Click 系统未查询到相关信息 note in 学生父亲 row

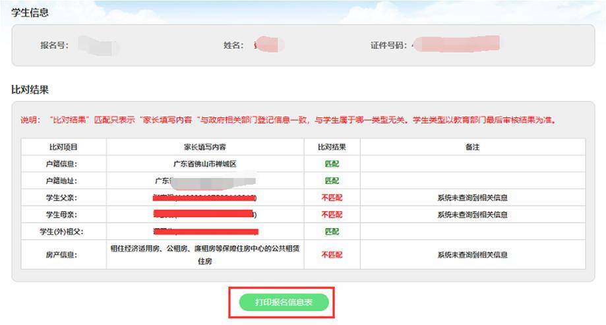tap(472, 198)
